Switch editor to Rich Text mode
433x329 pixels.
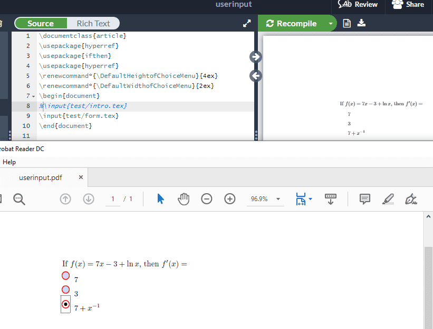pyautogui.click(x=93, y=23)
